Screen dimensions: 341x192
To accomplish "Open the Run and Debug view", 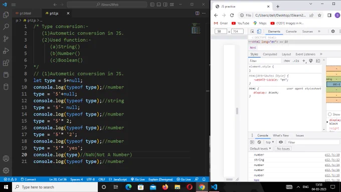I will [6, 51].
